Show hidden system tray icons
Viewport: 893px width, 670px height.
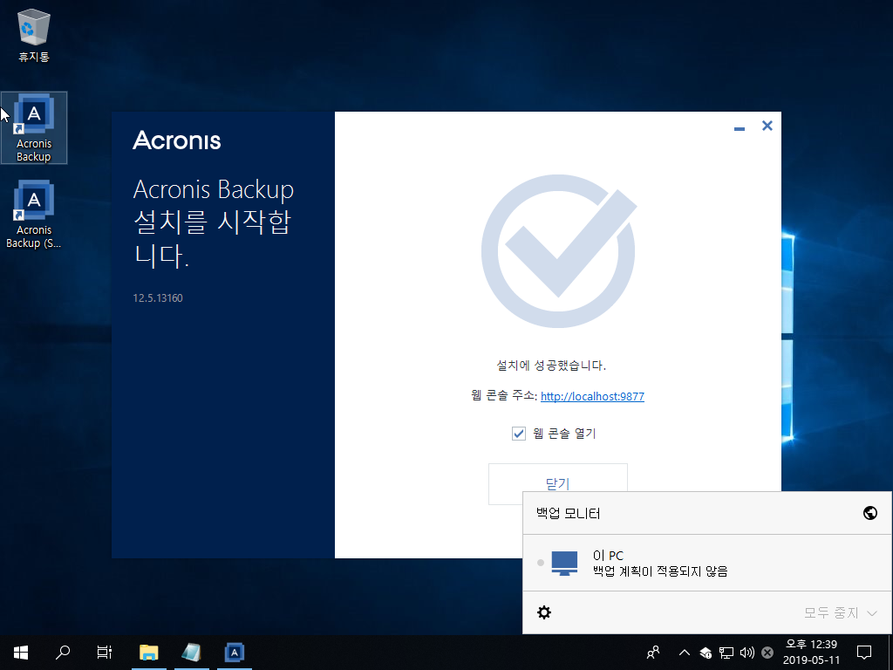tap(685, 653)
